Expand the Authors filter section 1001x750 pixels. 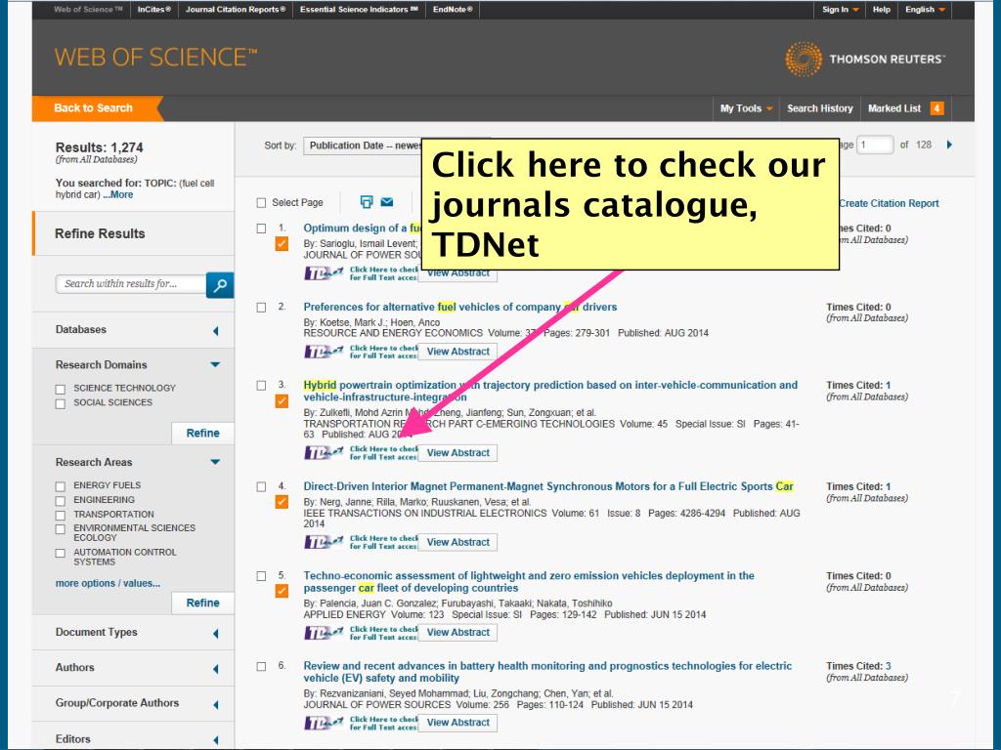215,669
